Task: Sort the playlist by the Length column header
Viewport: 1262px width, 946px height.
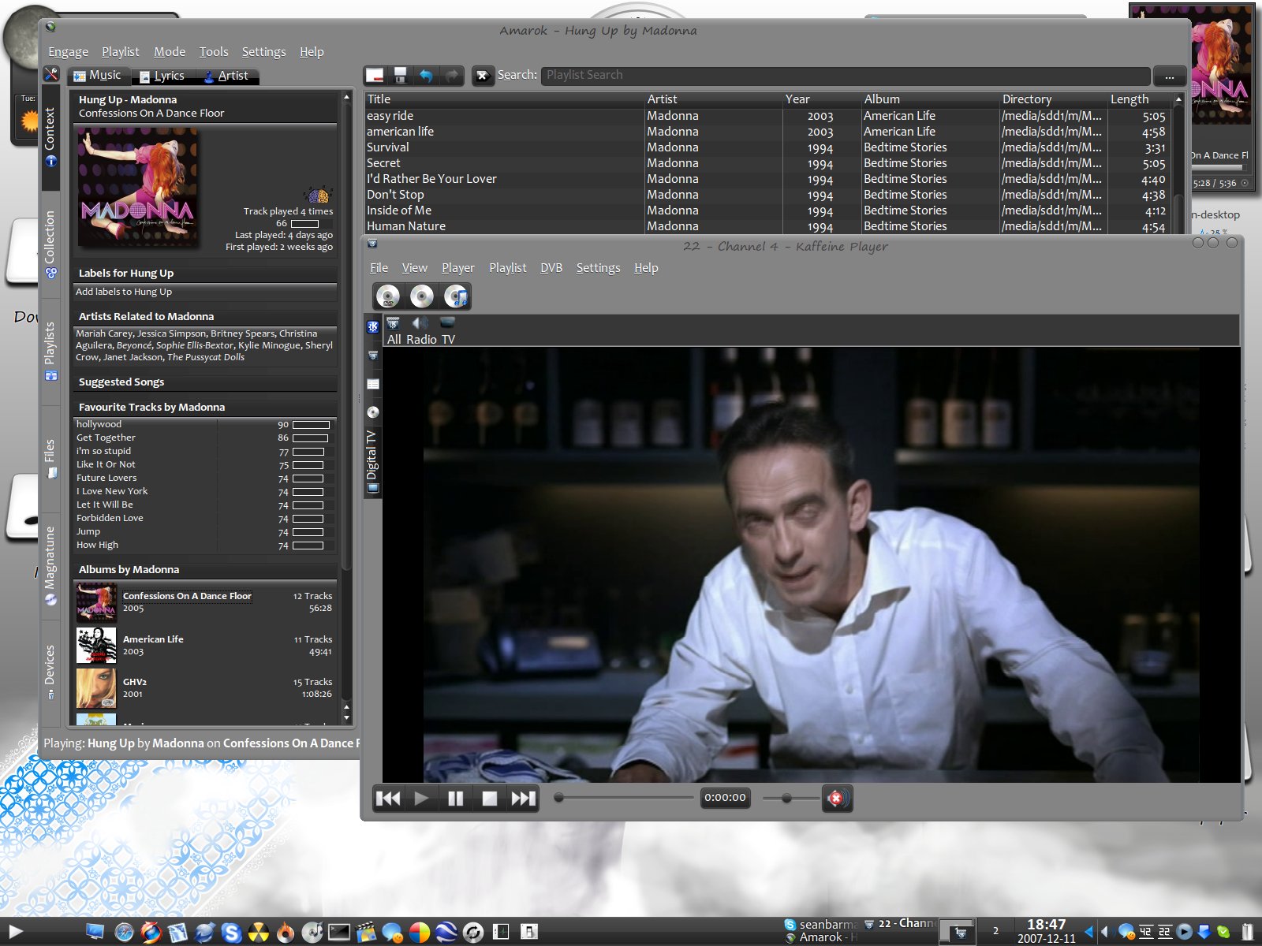Action: coord(1140,99)
